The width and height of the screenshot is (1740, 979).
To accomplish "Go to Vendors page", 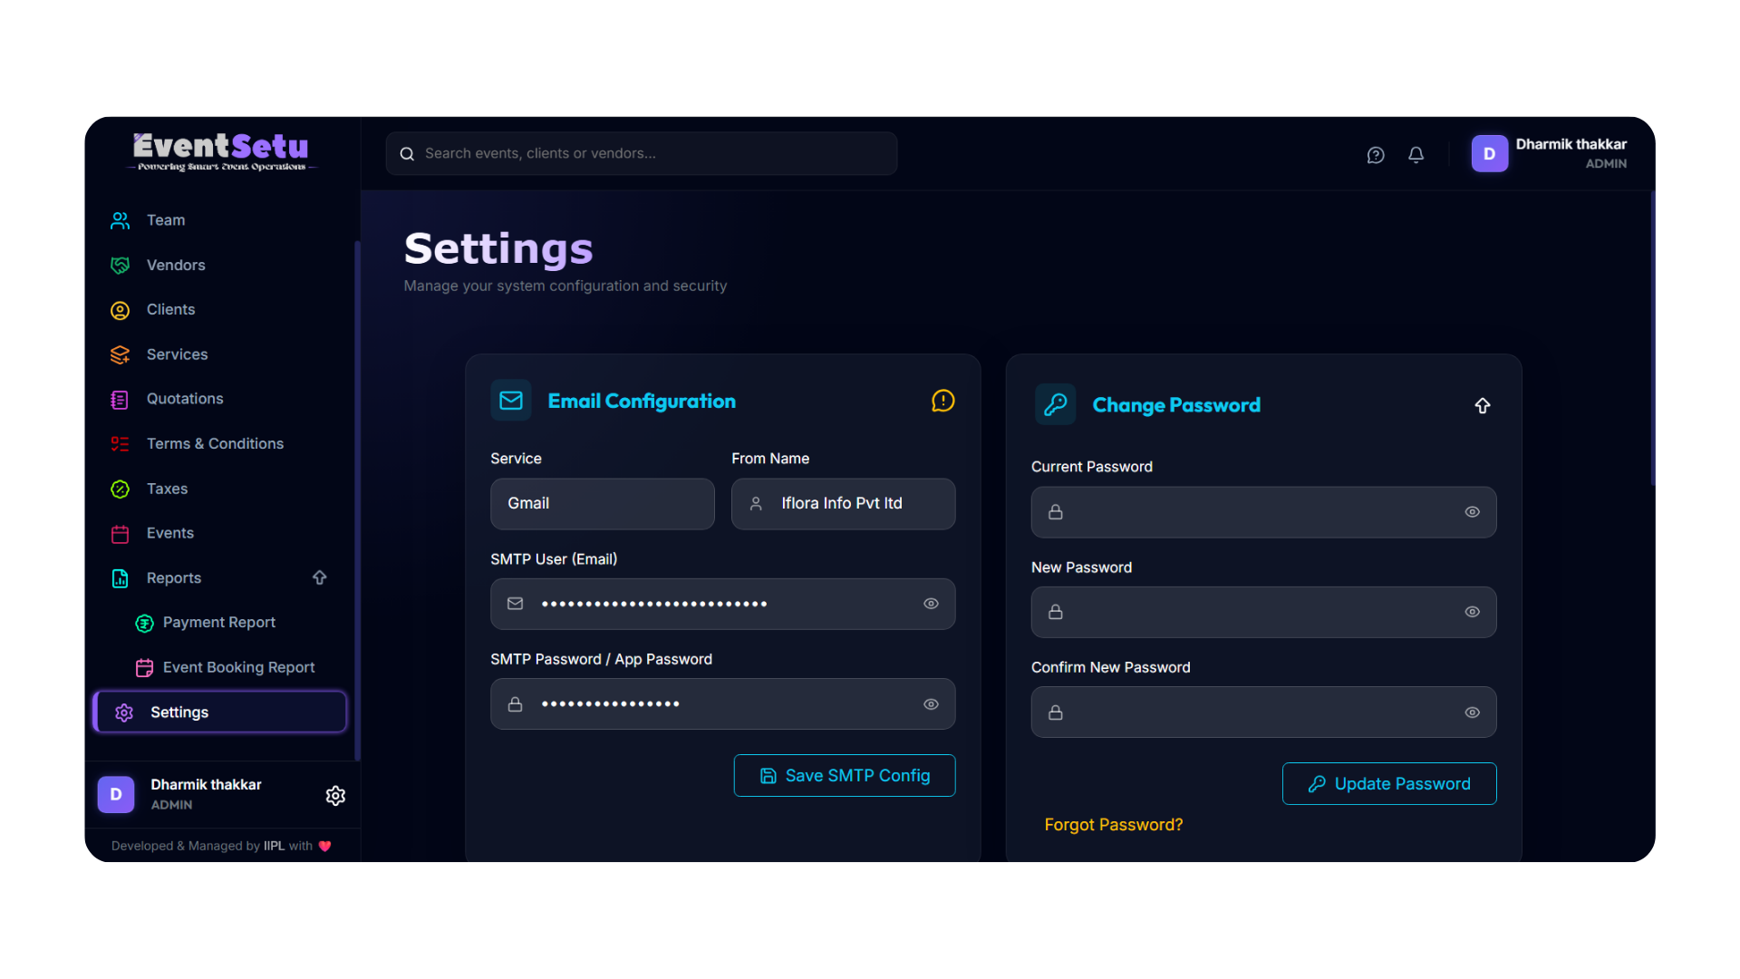I will pyautogui.click(x=220, y=265).
